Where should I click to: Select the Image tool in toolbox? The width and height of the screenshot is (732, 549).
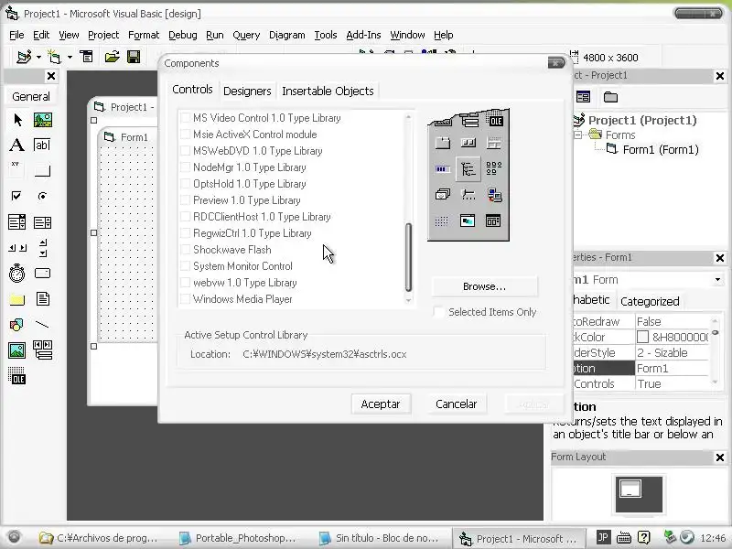17,350
